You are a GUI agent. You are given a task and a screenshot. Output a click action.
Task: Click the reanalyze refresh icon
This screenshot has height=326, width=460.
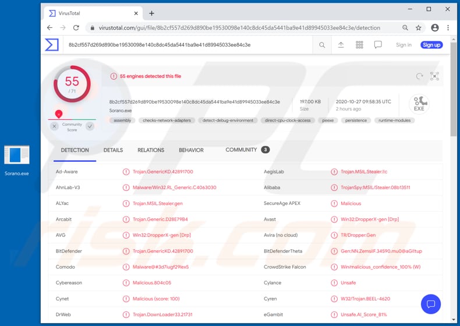(419, 76)
